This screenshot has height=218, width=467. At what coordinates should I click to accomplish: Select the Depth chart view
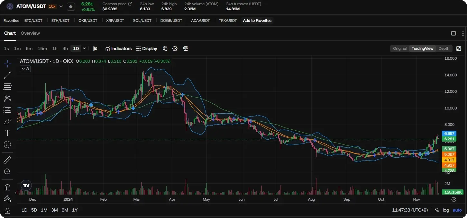(x=444, y=48)
